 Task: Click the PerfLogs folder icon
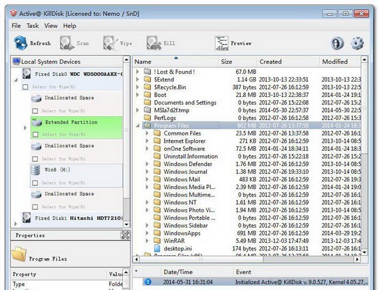tap(148, 117)
